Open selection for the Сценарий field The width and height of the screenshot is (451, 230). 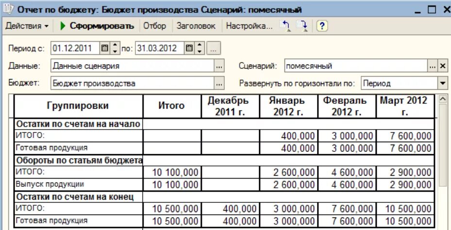[433, 66]
